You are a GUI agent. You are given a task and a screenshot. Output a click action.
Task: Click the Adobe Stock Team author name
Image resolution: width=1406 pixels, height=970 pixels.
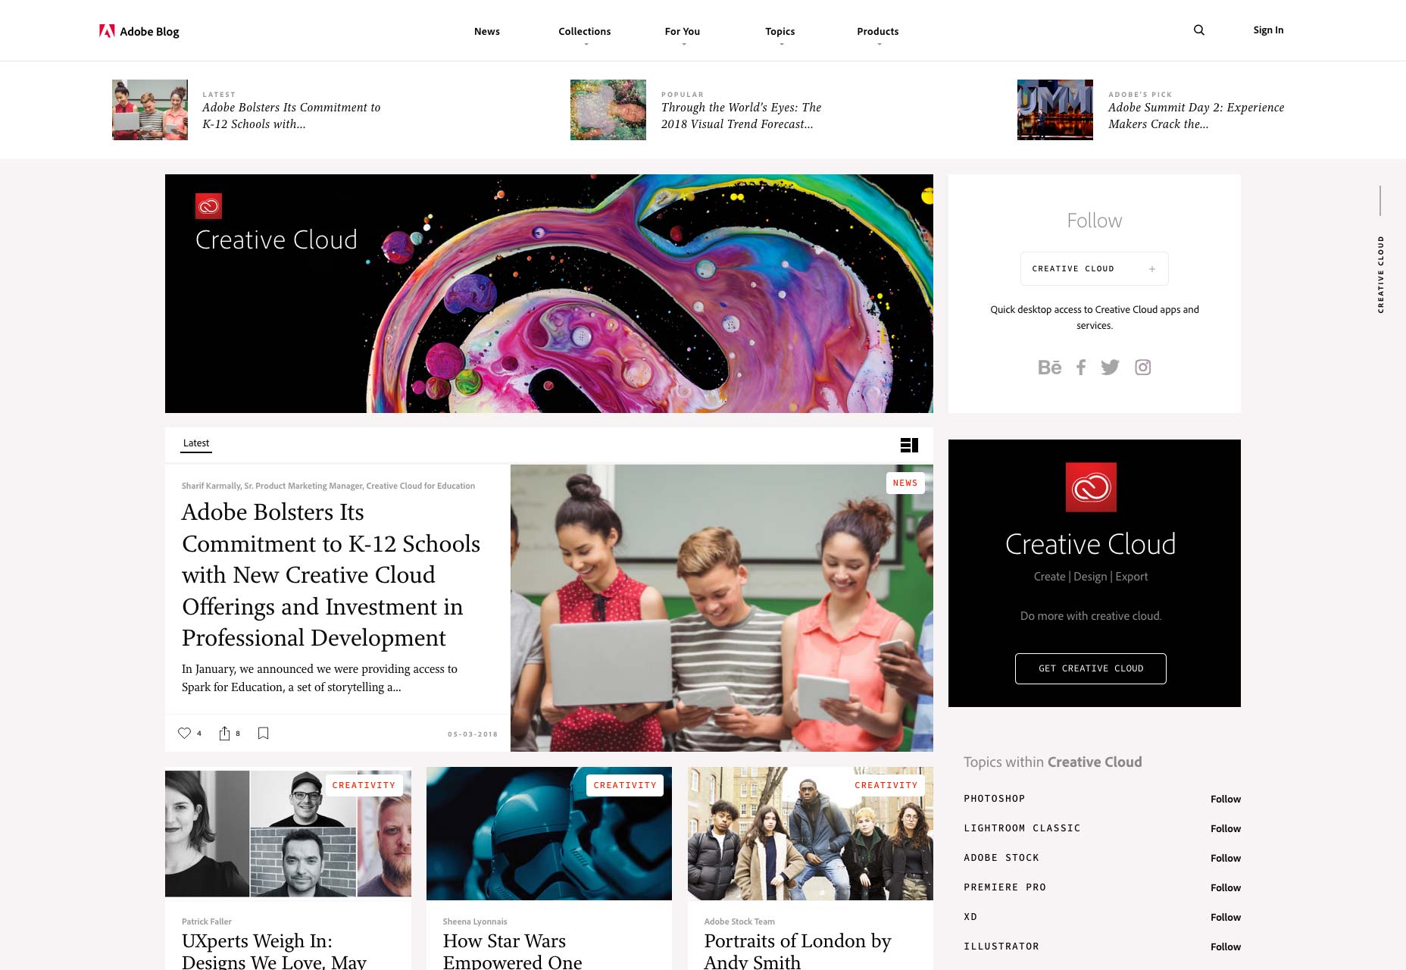coord(739,921)
